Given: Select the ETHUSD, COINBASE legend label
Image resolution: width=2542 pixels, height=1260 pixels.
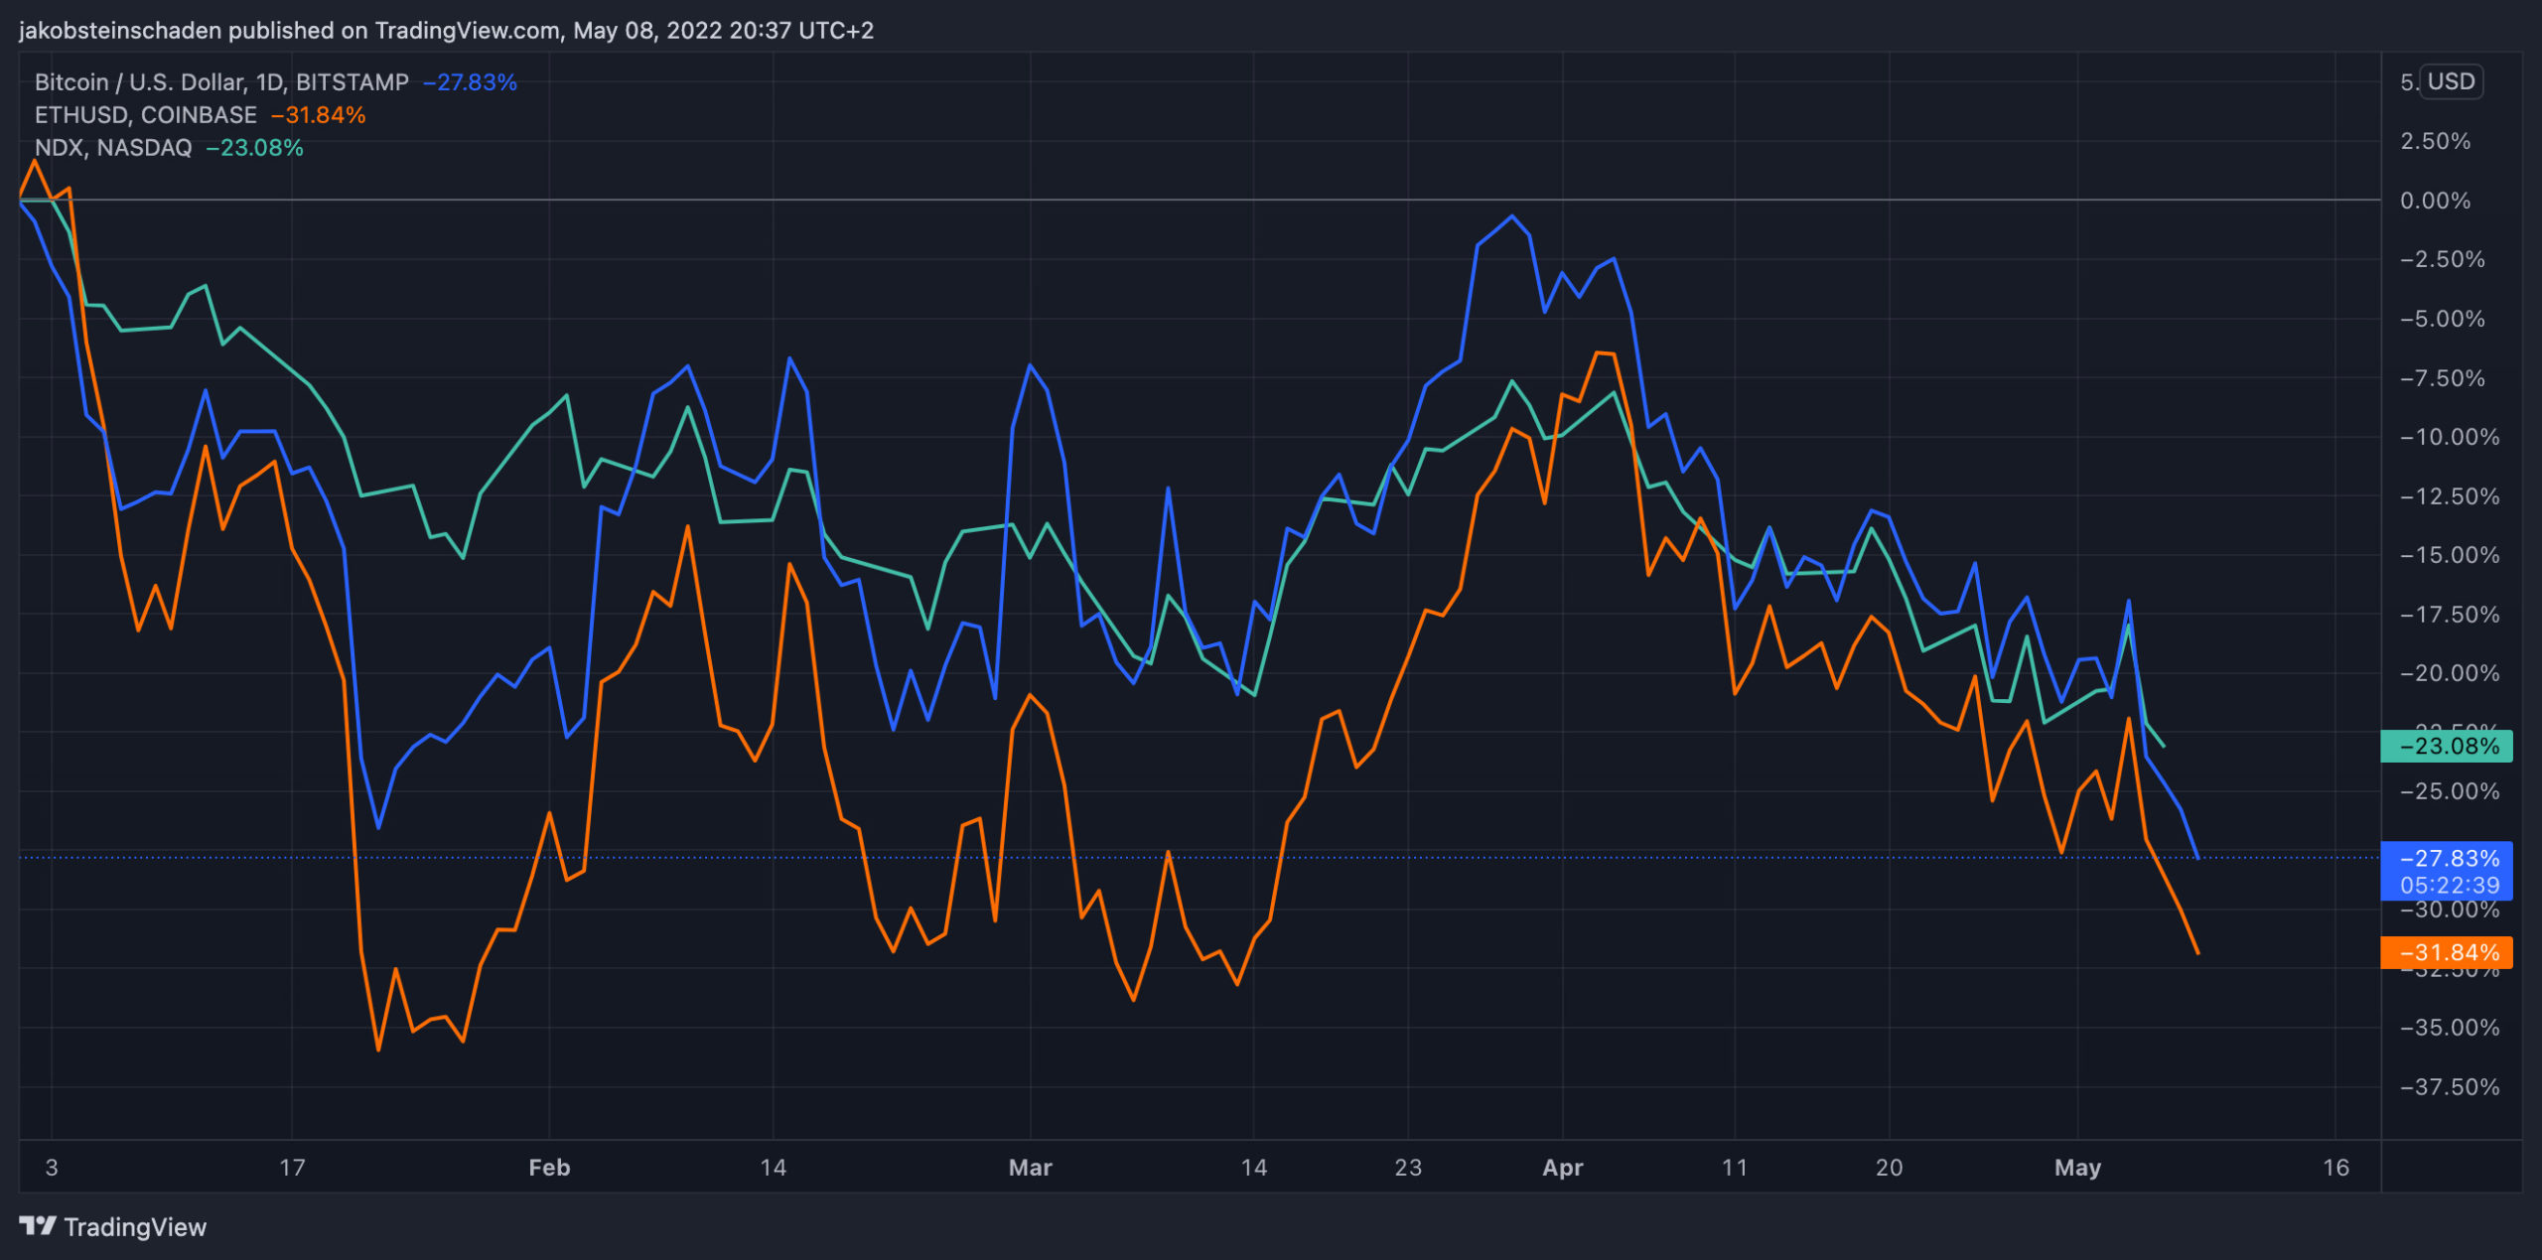Looking at the screenshot, I should (145, 115).
